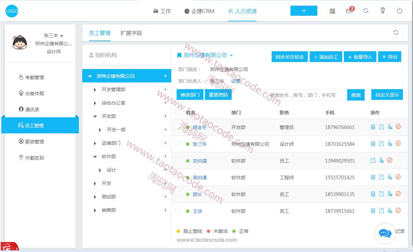
Task: Click the lightbulb tips icon
Action: point(382,11)
